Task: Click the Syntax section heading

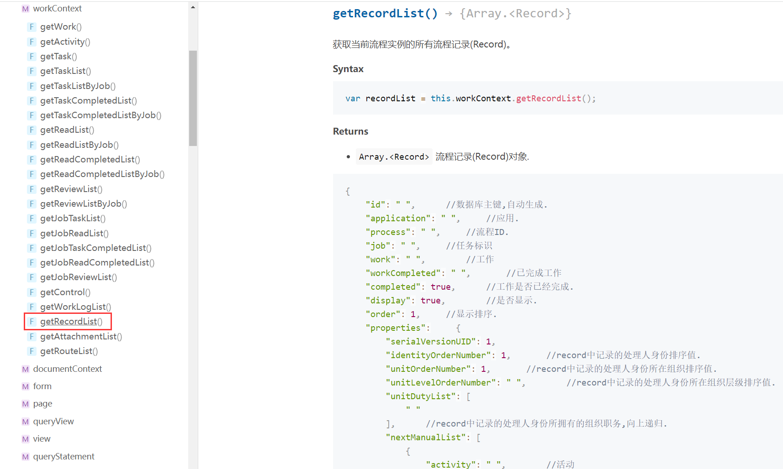Action: point(348,69)
